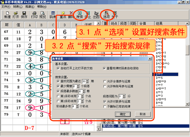Click the 值 column header

[18, 25]
